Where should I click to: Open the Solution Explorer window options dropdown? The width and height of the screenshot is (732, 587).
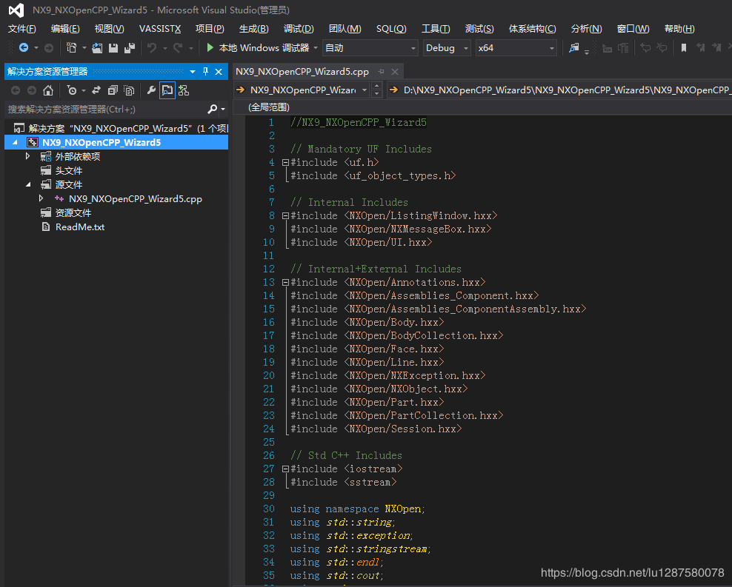click(193, 71)
